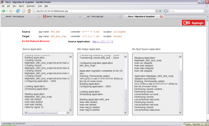This screenshot has height=126, width=209.
Task: Expand the URL bar history dropdown
Action: 157,11
